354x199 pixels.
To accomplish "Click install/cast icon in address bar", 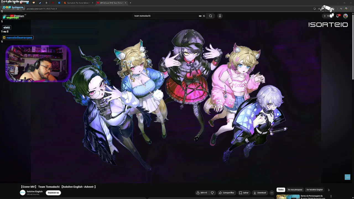I will [314, 9].
